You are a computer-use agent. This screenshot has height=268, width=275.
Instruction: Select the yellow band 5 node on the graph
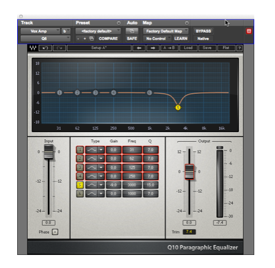pyautogui.click(x=178, y=107)
